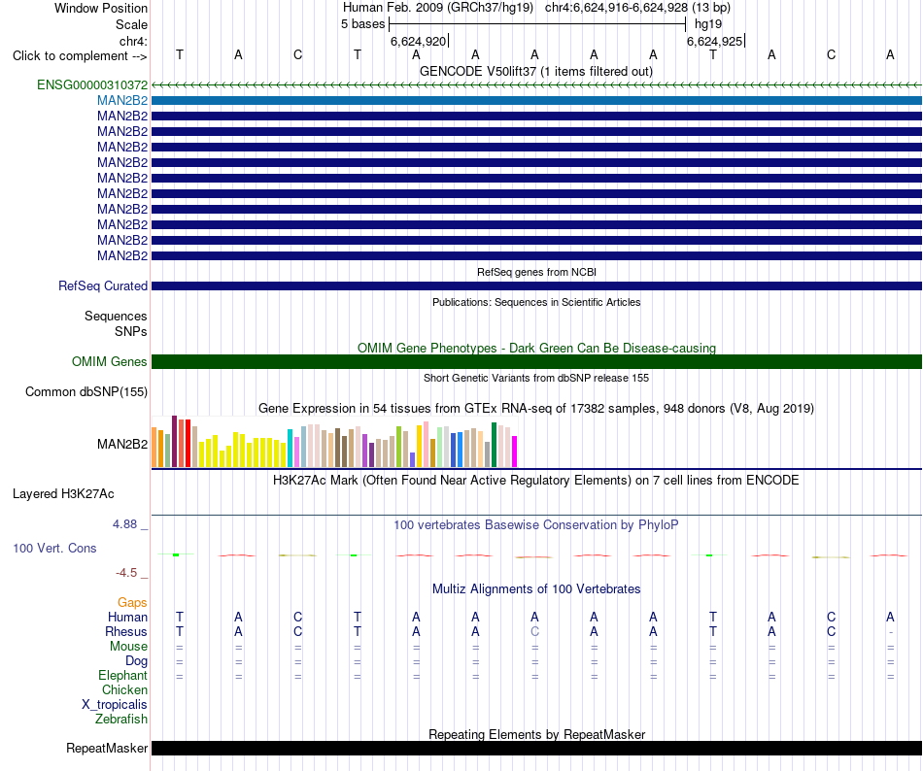Open the light-blue highlighted MAN2B2 transcript label
The image size is (923, 771).
click(x=122, y=101)
